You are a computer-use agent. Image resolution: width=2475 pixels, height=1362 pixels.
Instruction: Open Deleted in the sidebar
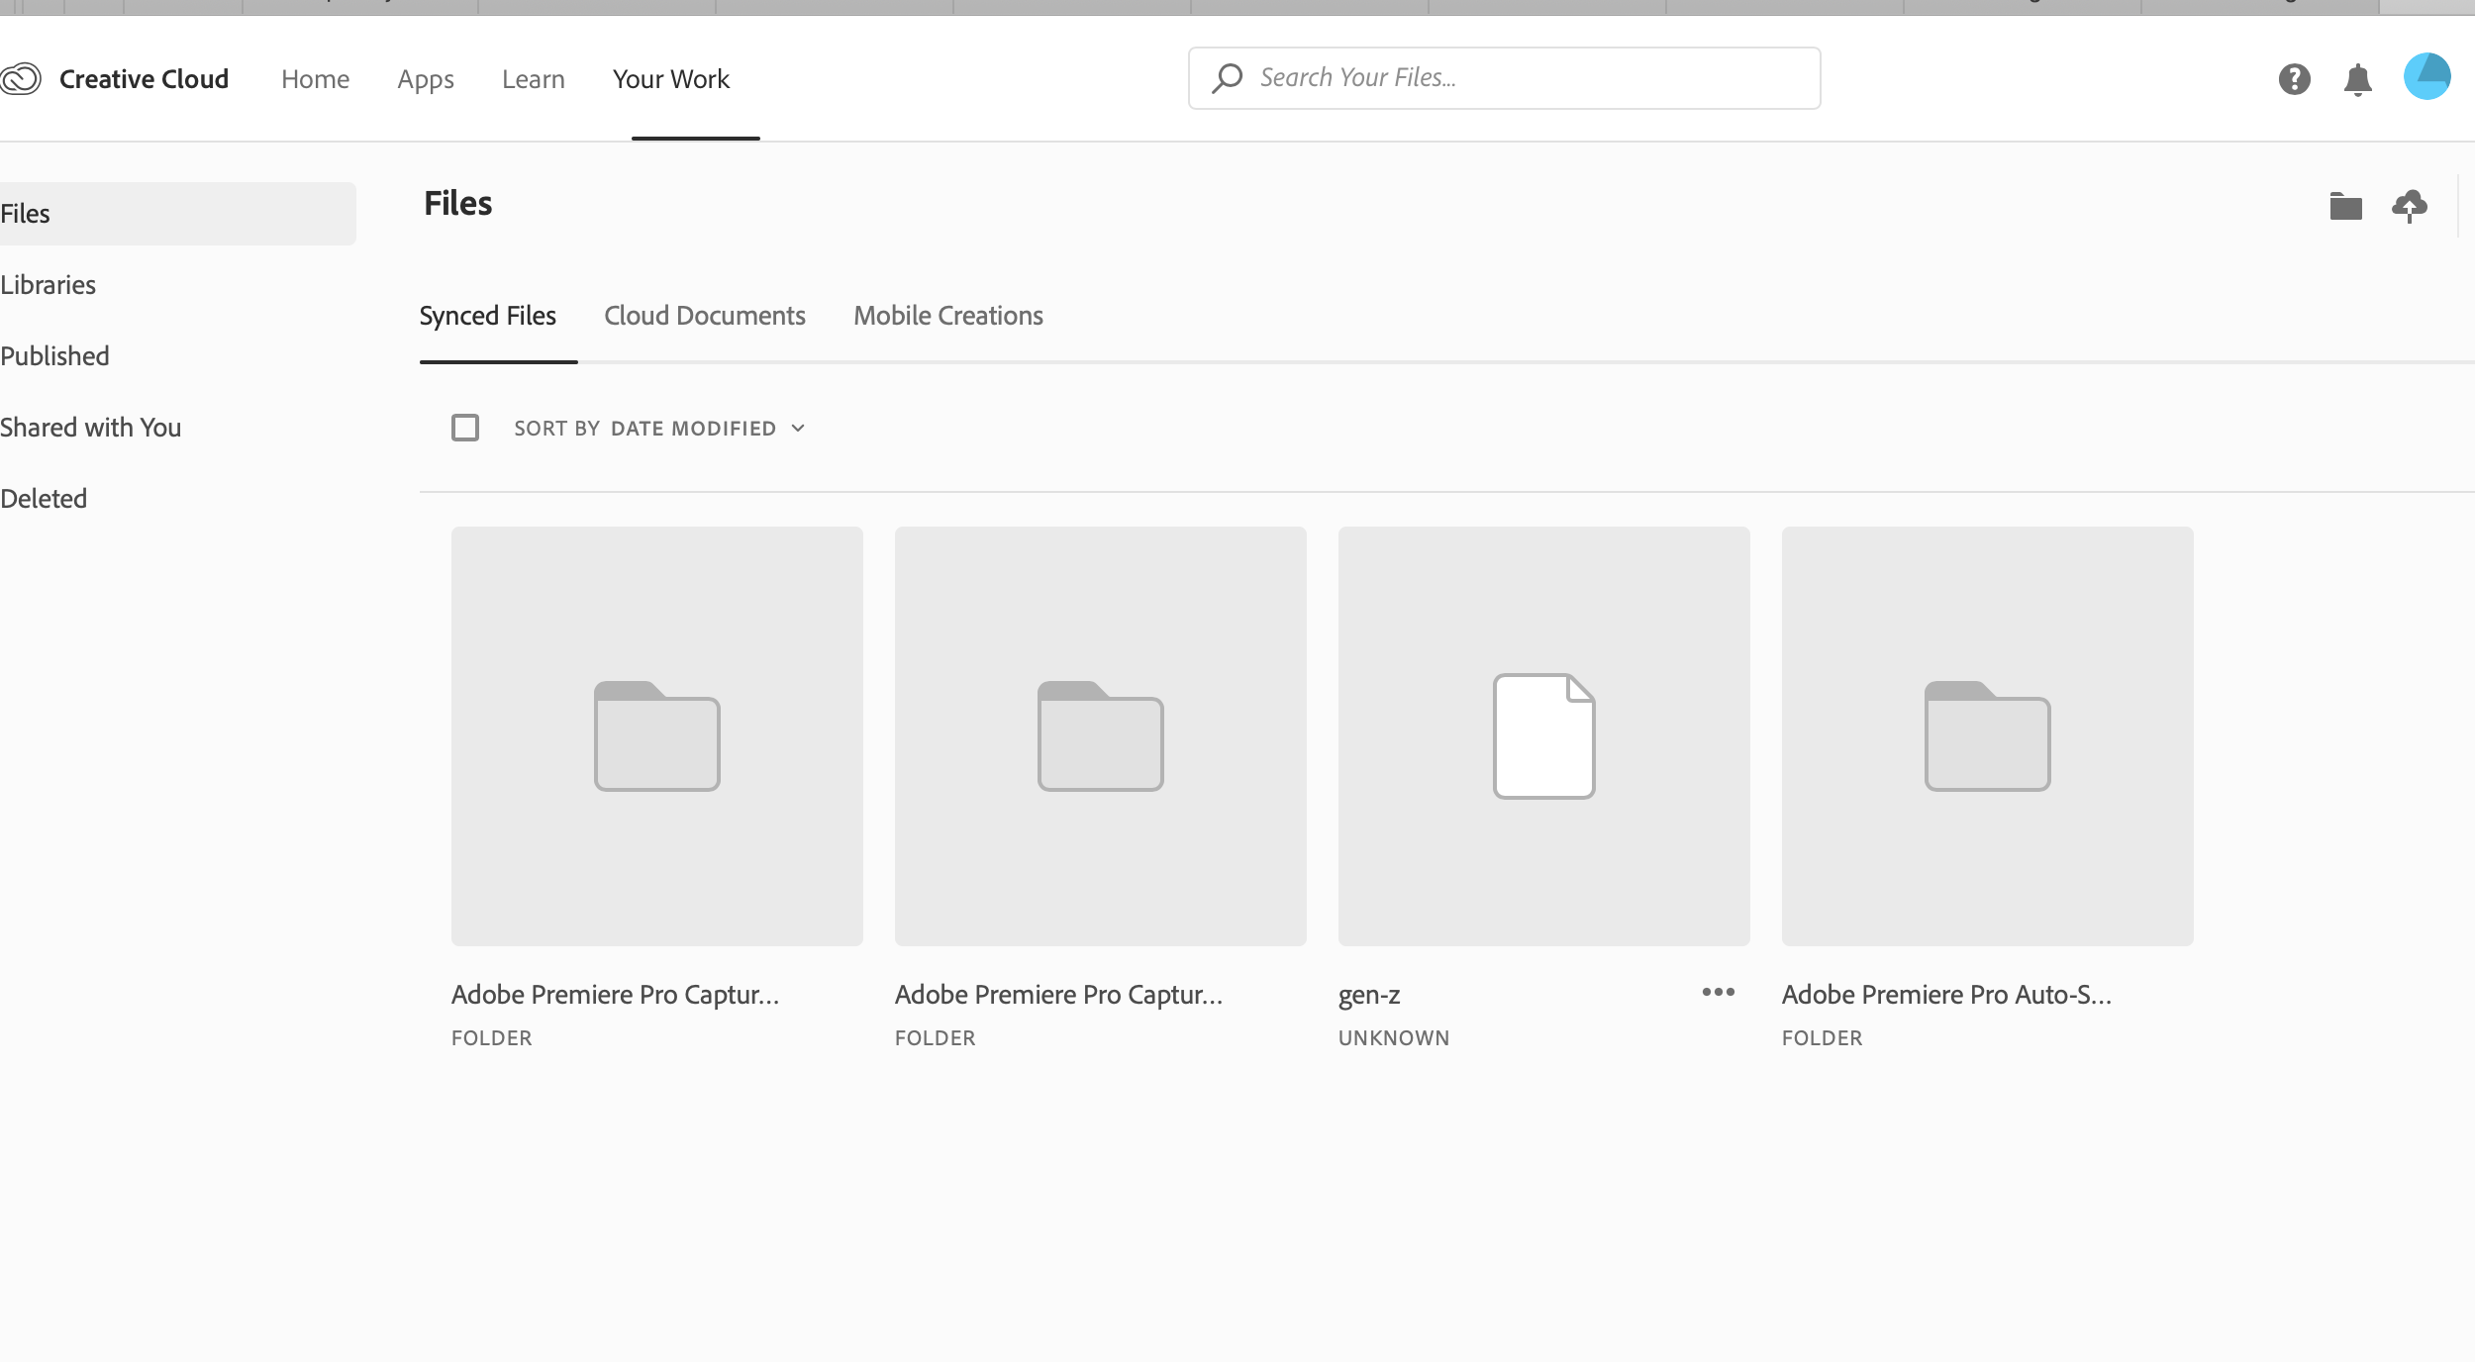pos(44,499)
